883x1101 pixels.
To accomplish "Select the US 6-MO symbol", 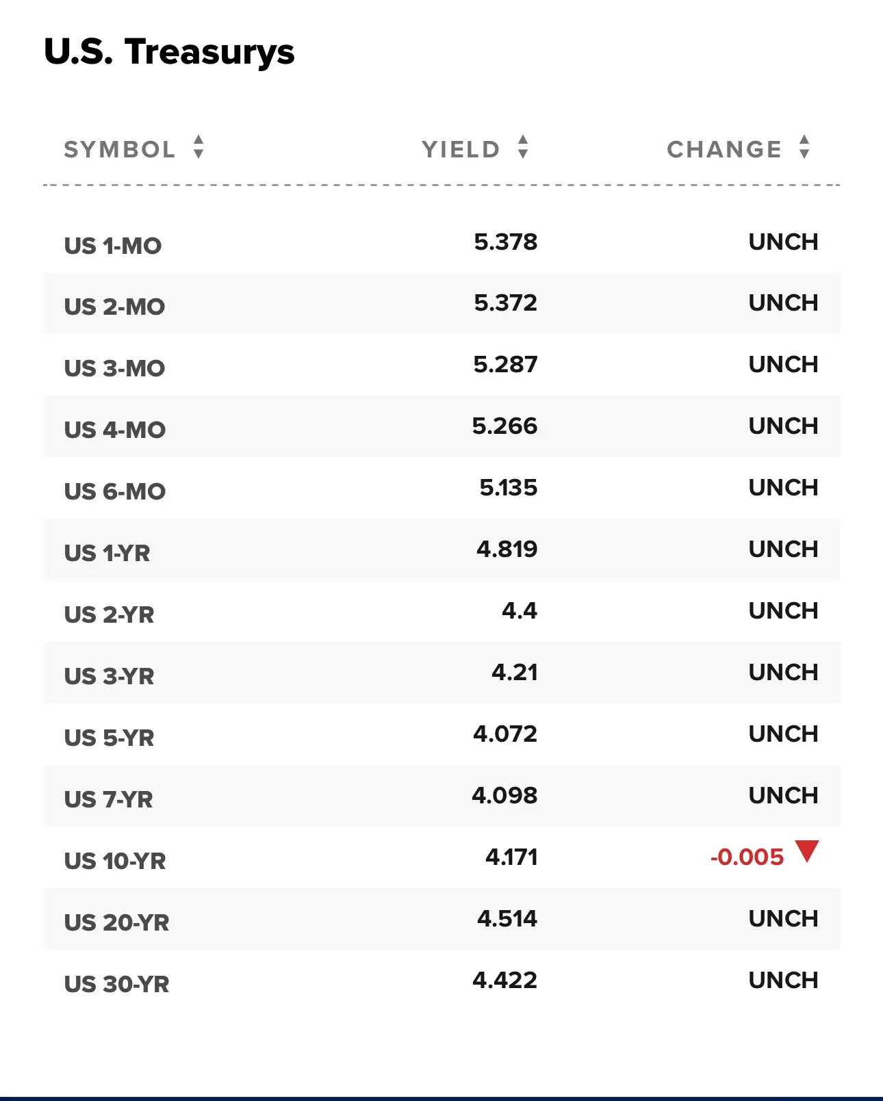I will coord(115,491).
